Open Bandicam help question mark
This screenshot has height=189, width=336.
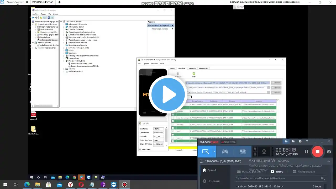[x=307, y=141]
